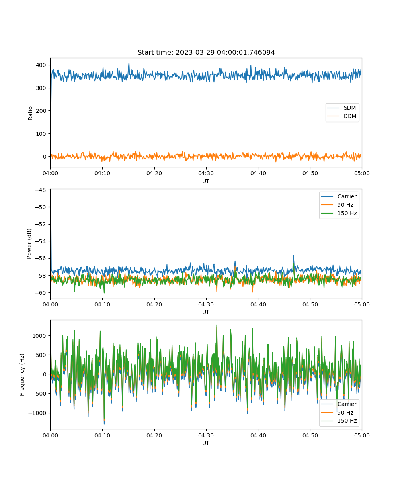Click the 04:40 tick under the Power plot
Image resolution: width=402 pixels, height=482 pixels.
258,304
